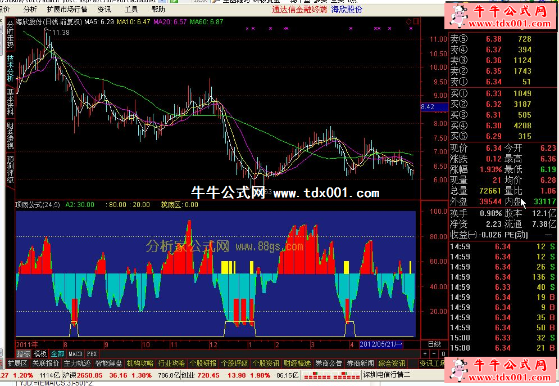The width and height of the screenshot is (559, 386).
Task: Click the square window icon atop chart
Action: coord(416,22)
